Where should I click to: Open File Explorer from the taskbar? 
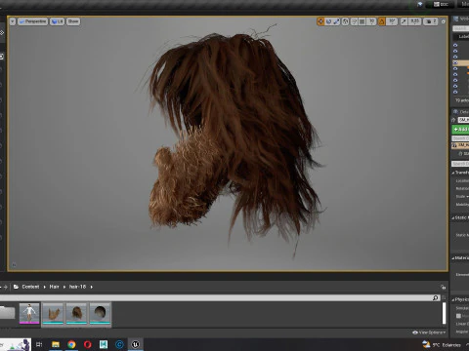[x=56, y=344]
